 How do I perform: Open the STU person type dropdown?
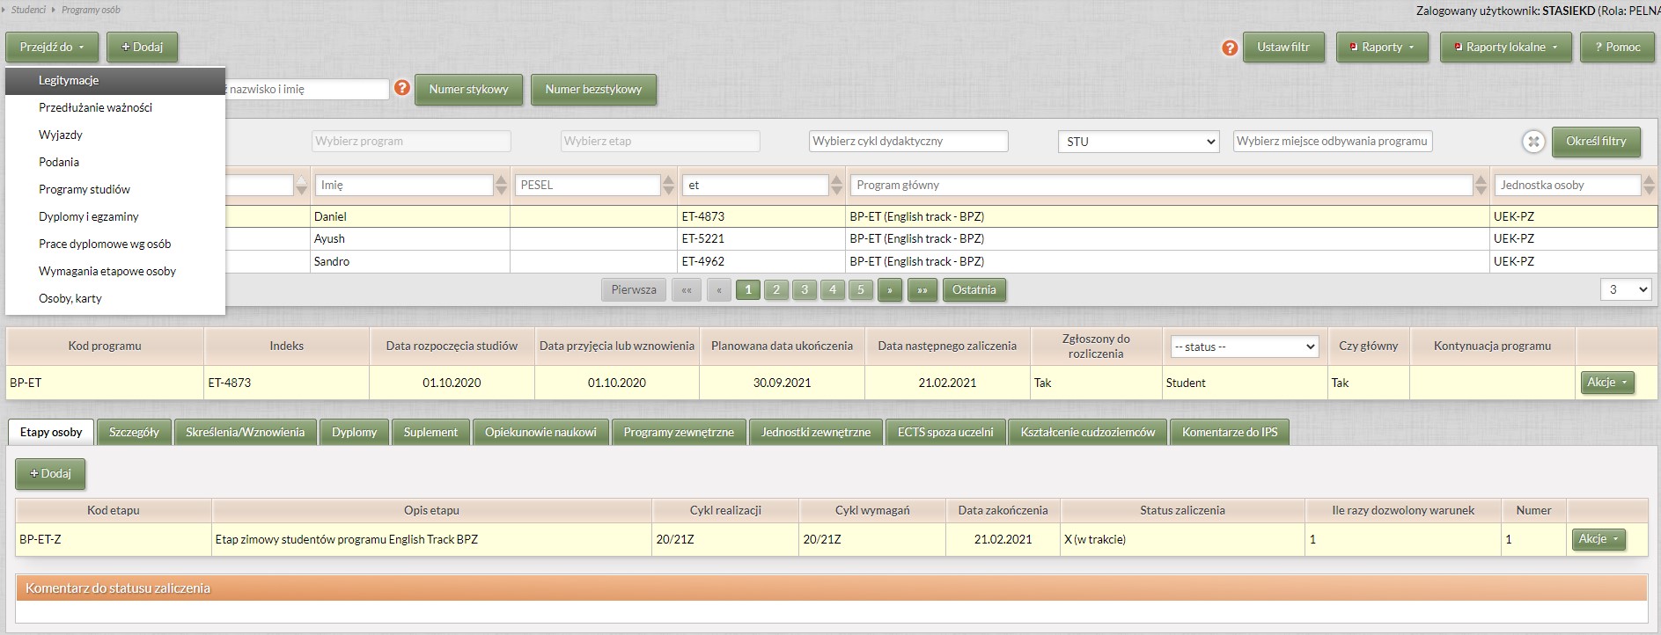1138,142
